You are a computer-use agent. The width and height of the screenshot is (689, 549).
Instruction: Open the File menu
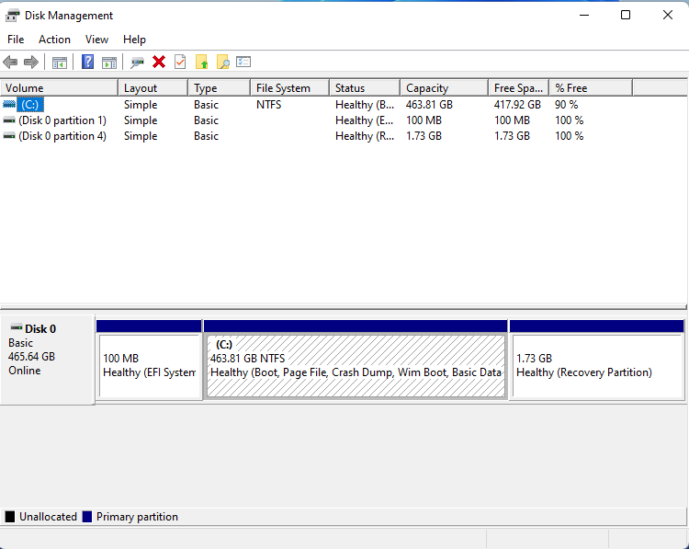[x=16, y=40]
